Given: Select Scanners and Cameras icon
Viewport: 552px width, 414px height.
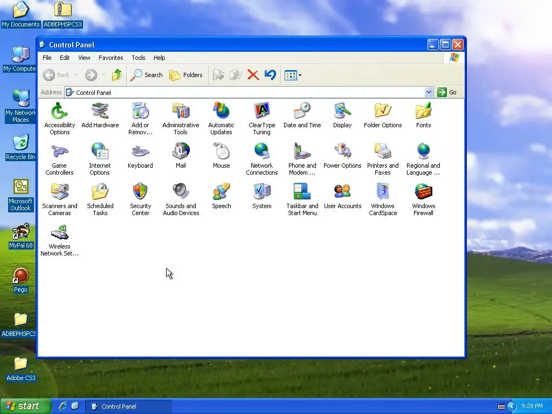Looking at the screenshot, I should [59, 199].
